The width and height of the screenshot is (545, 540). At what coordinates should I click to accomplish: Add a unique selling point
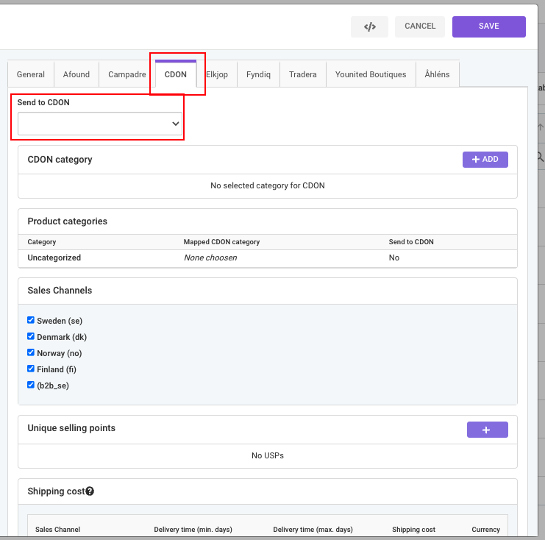[x=488, y=430]
